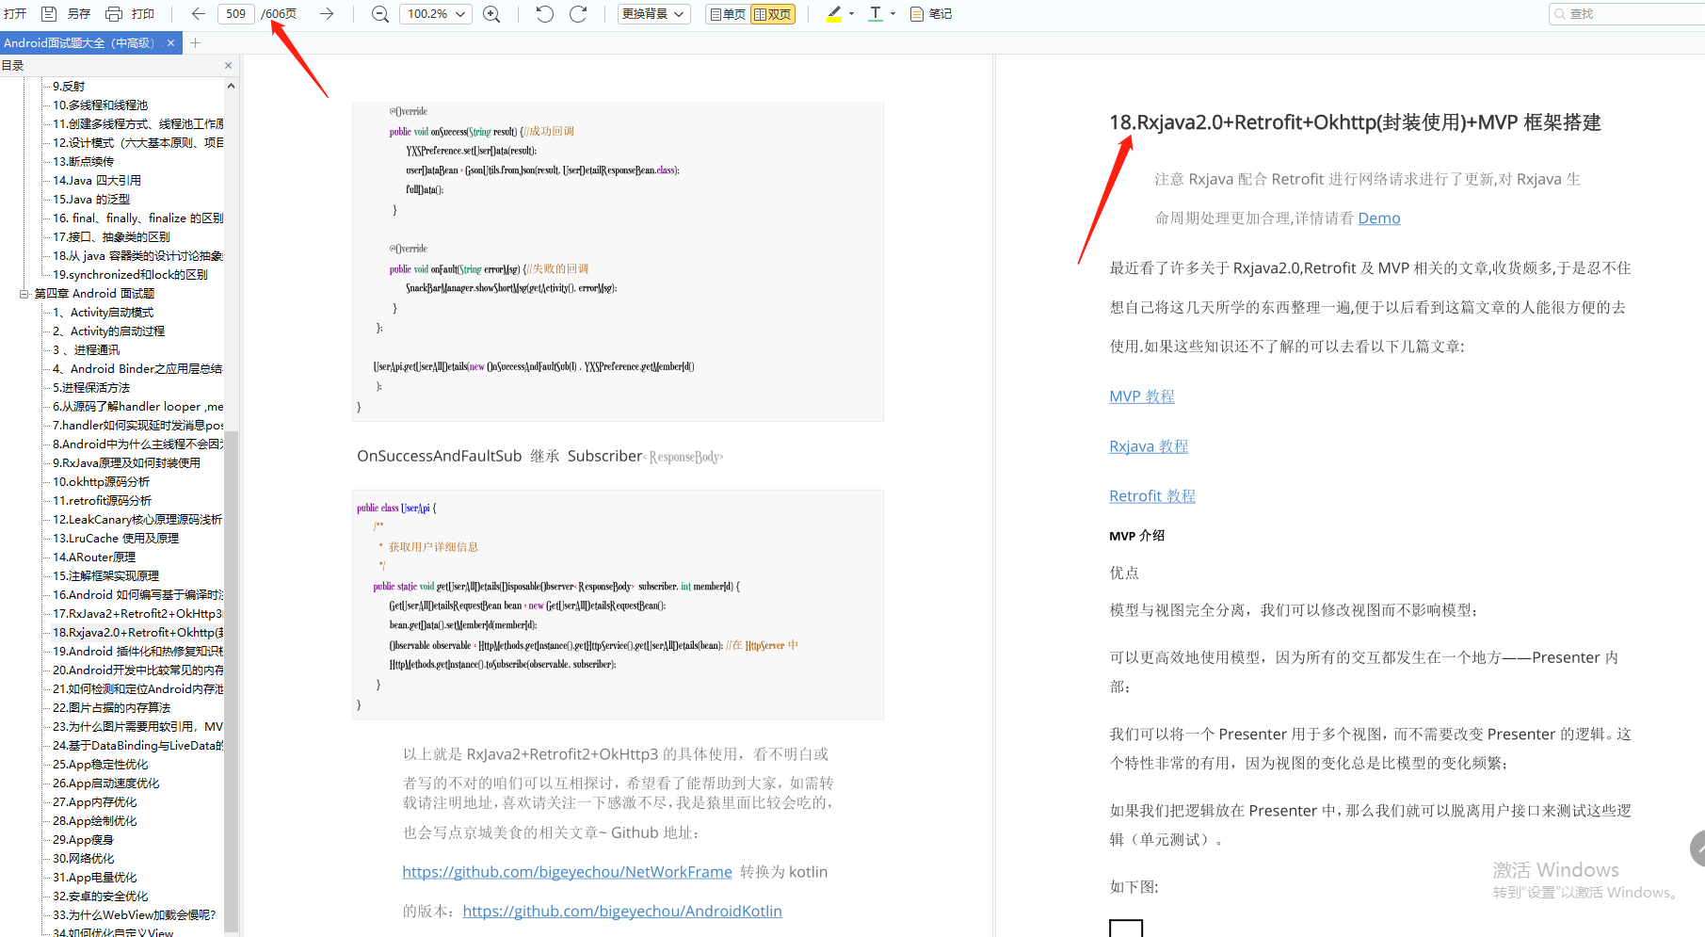Open the bigeyechou/NetWorkFrame GitHub link
Screen dimensions: 1705x937
click(x=567, y=872)
